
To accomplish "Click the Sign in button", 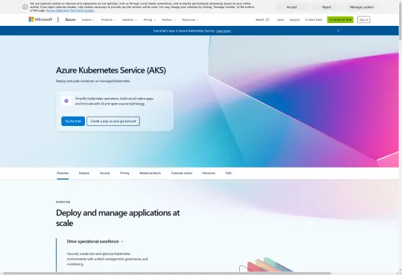I will 364,19.
